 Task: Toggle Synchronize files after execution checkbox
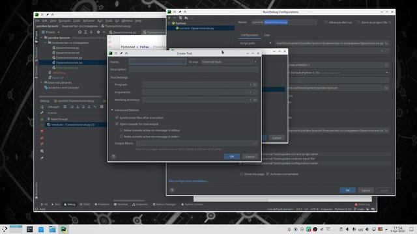pos(117,117)
